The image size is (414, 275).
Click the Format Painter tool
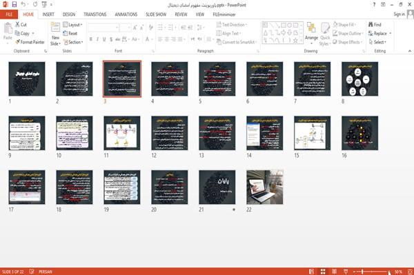pyautogui.click(x=30, y=42)
